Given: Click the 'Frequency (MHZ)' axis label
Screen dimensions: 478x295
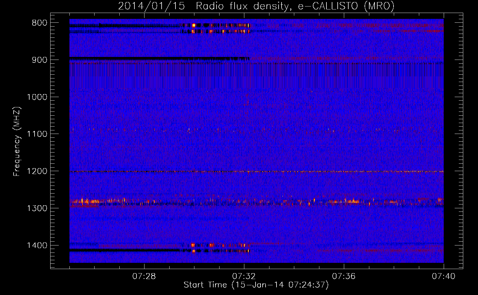Looking at the screenshot, I should (17, 142).
